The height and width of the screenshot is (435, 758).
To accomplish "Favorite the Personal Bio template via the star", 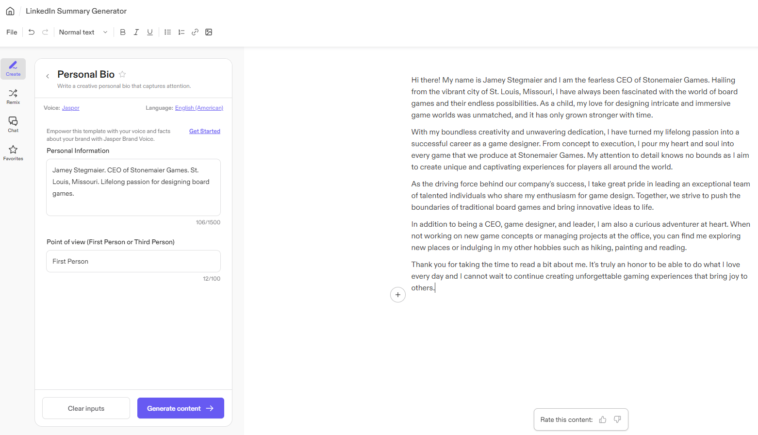I will coord(122,74).
